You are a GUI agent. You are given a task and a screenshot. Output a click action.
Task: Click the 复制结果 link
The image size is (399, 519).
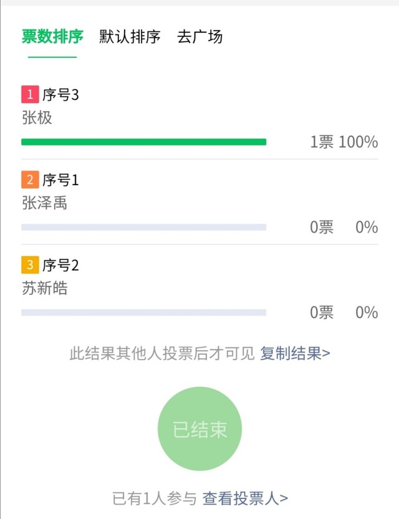(295, 354)
